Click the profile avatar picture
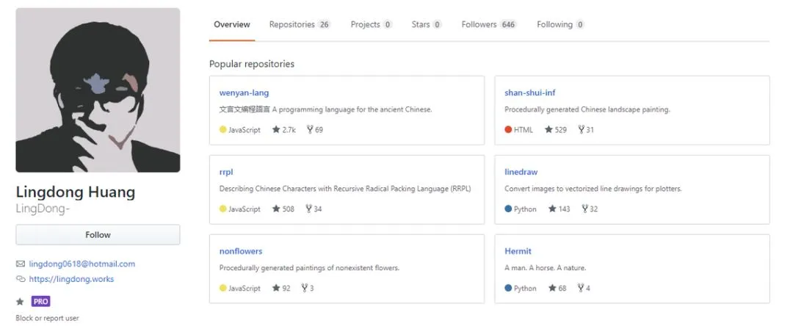 click(x=98, y=90)
